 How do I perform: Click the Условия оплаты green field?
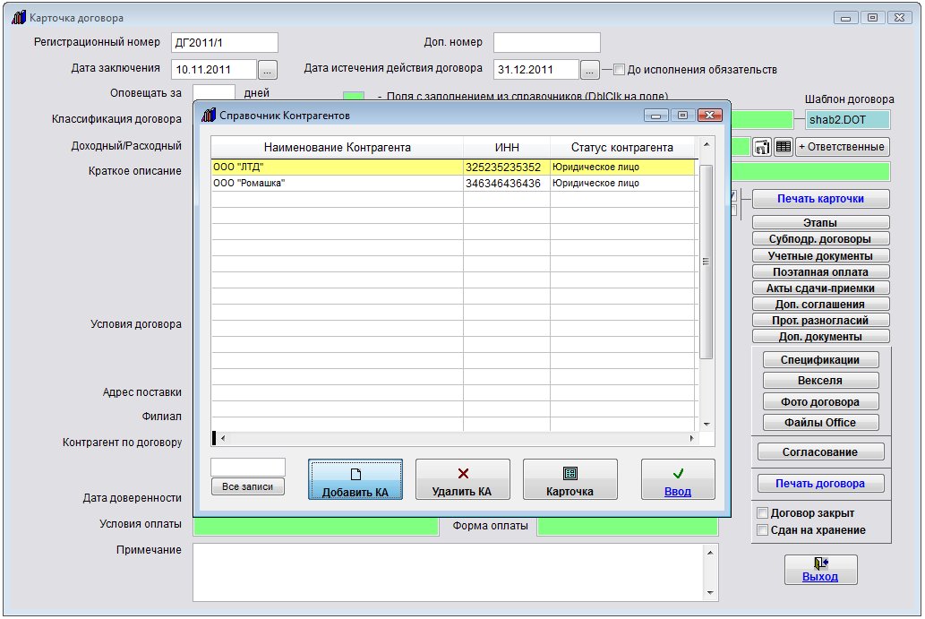coord(316,527)
